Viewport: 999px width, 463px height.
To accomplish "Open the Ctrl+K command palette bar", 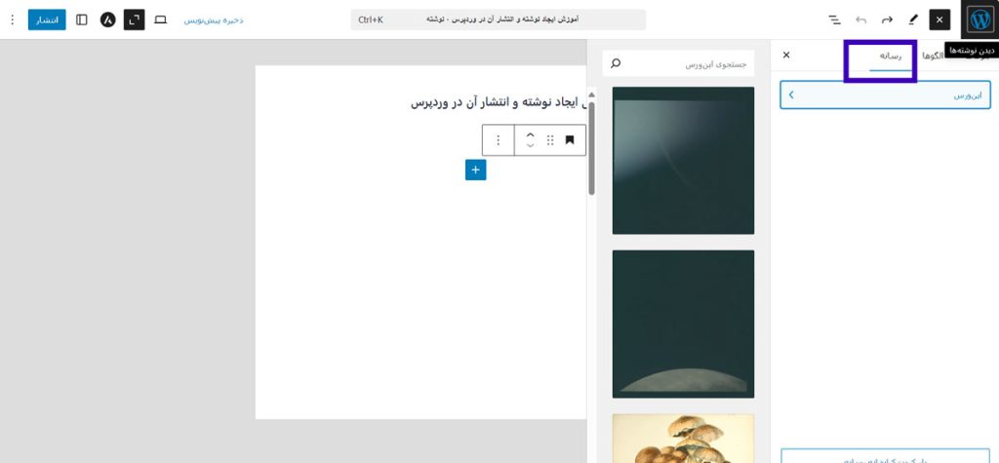I will tap(498, 19).
